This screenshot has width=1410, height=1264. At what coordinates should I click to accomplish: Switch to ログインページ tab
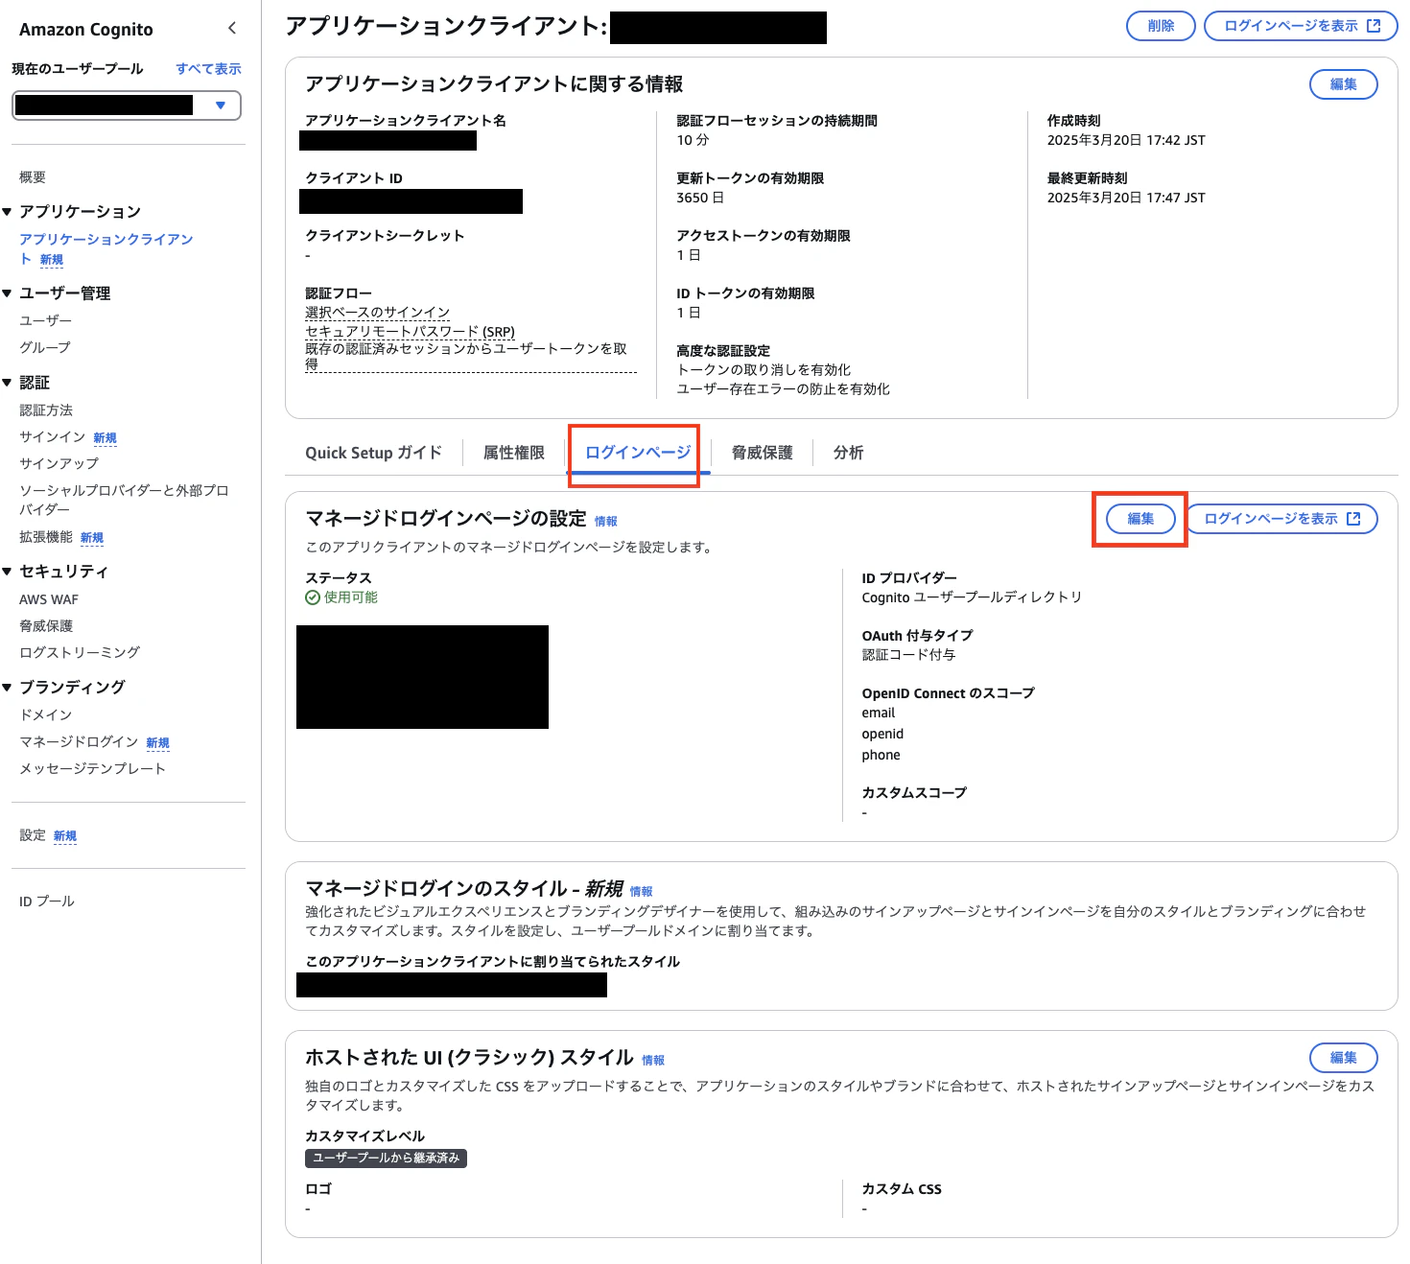coord(638,453)
